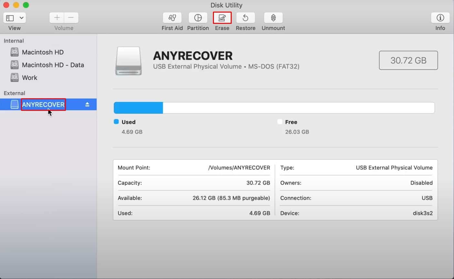Screen dimensions: 454x279
Task: Remove a volume with the minus button
Action: [71, 18]
